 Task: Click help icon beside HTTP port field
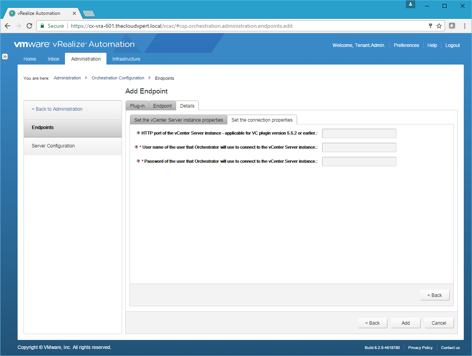pyautogui.click(x=138, y=133)
